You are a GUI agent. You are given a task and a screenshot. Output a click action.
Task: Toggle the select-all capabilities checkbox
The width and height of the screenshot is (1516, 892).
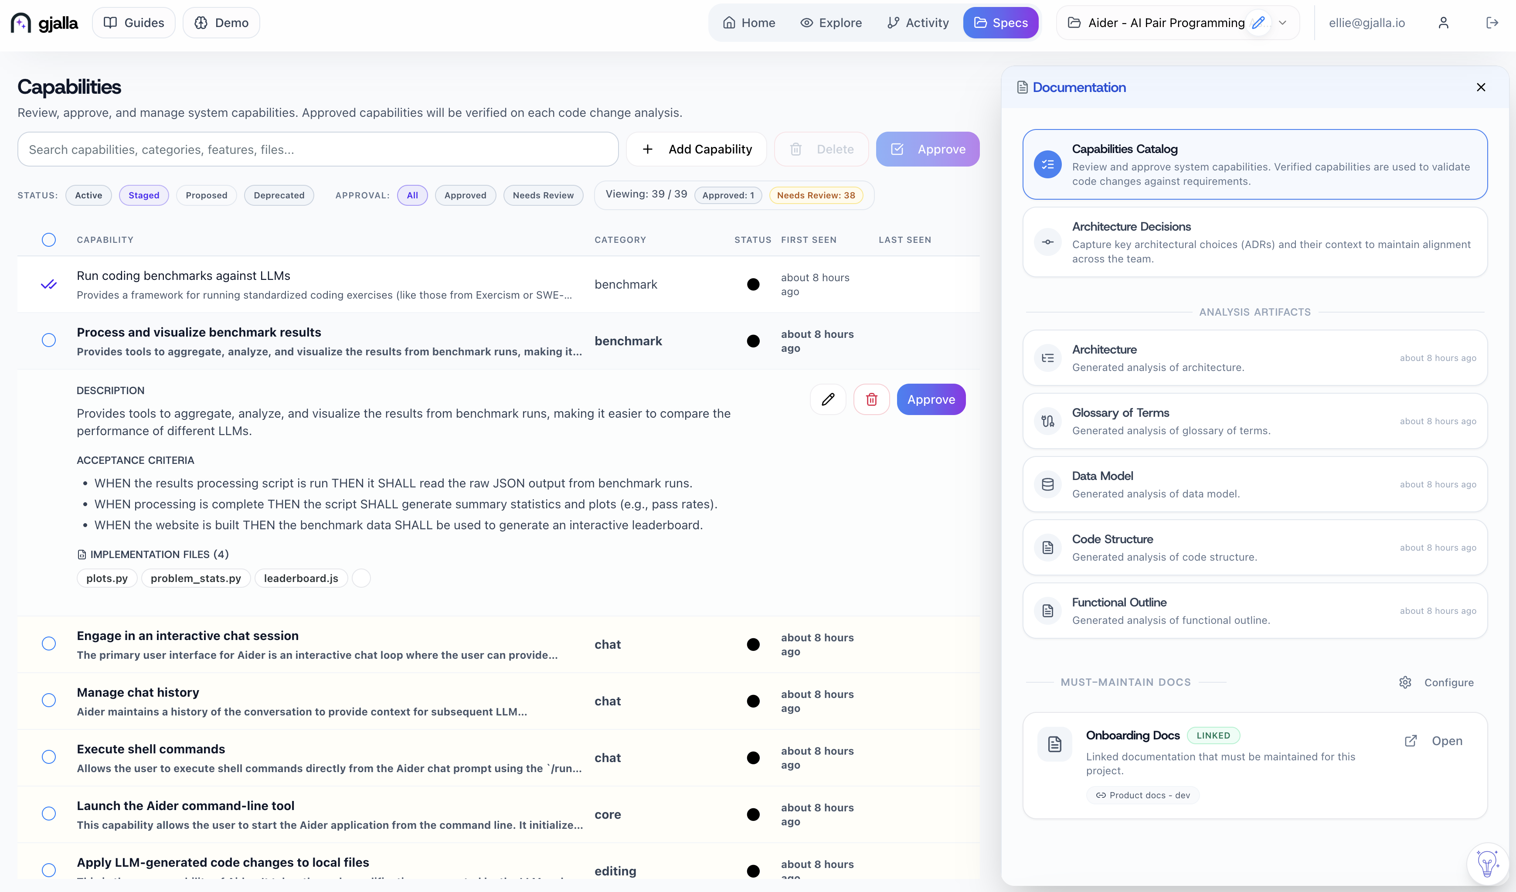tap(49, 239)
